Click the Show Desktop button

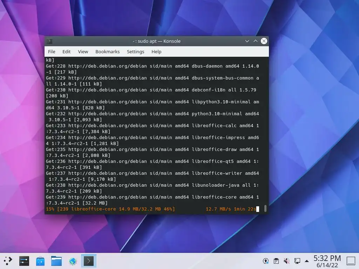tap(351, 261)
